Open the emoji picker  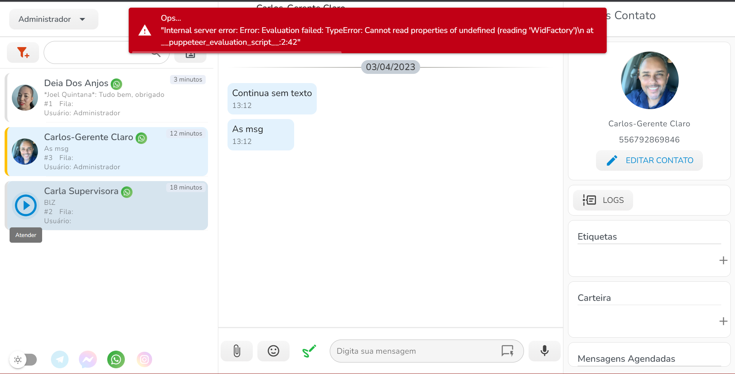click(x=273, y=351)
